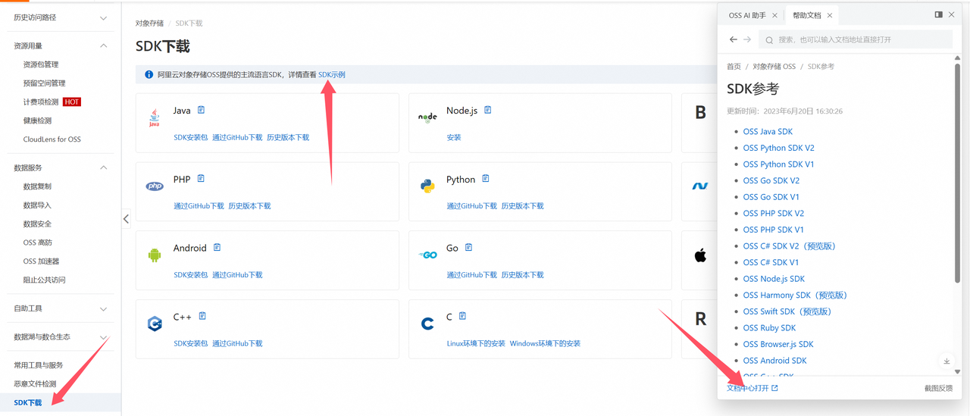Click the Node.js logo icon
This screenshot has width=970, height=416.
click(x=427, y=117)
